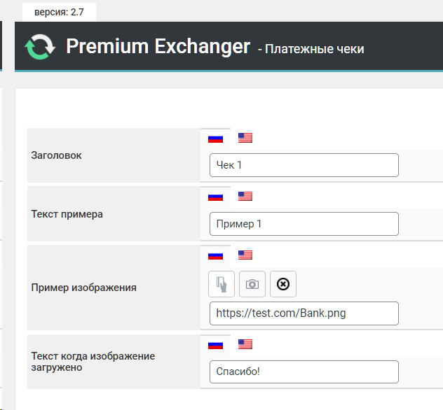Click the Спасибо! text input

304,372
